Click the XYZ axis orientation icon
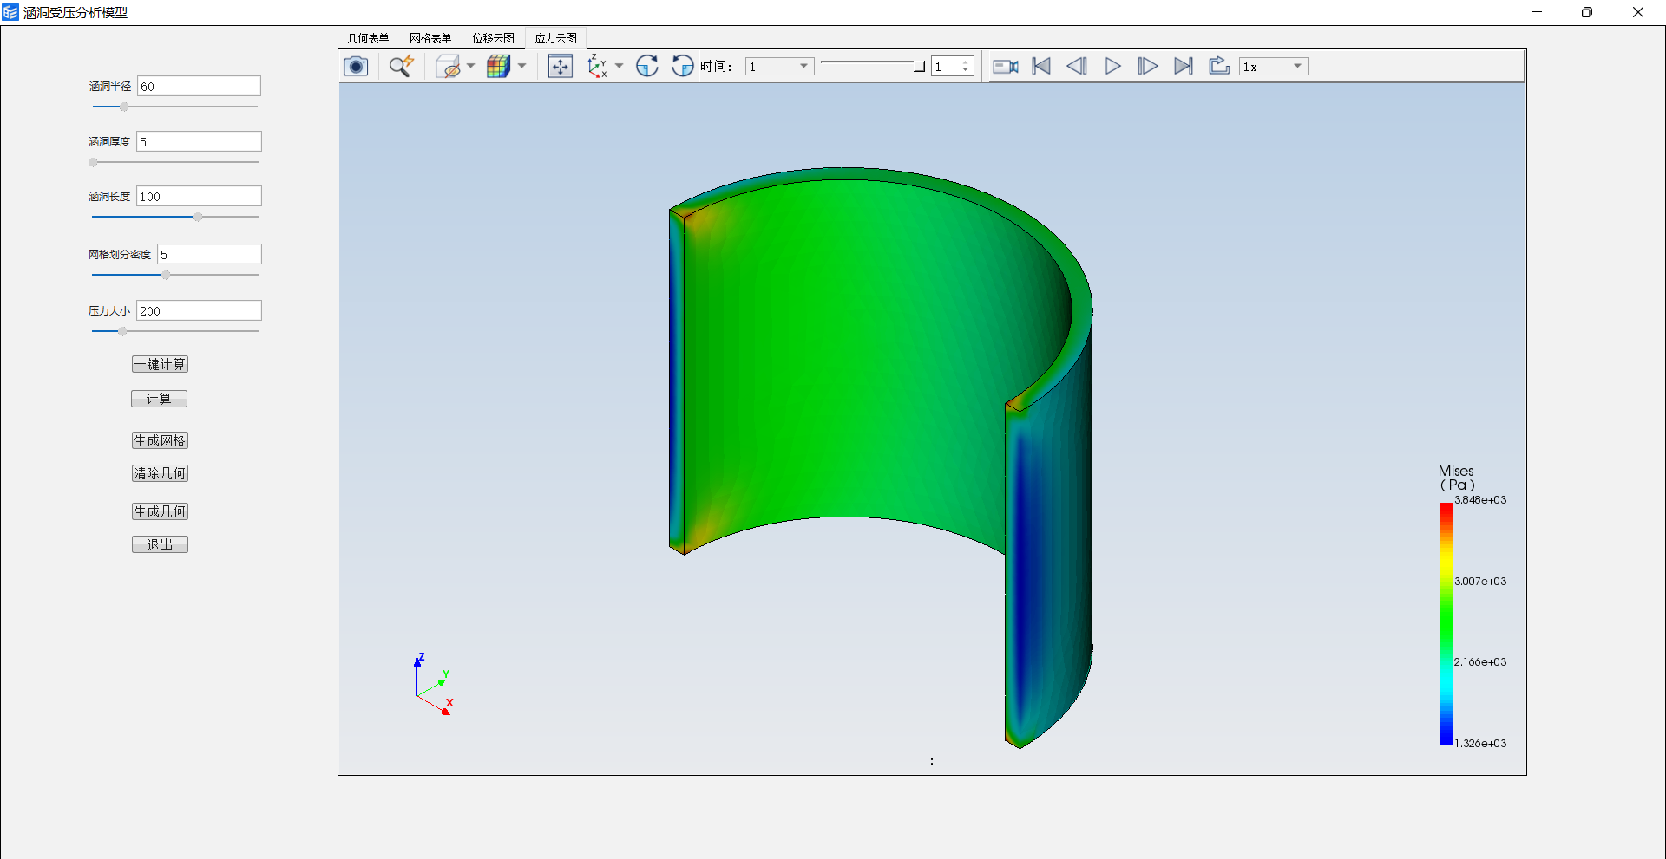The height and width of the screenshot is (859, 1666). point(597,66)
